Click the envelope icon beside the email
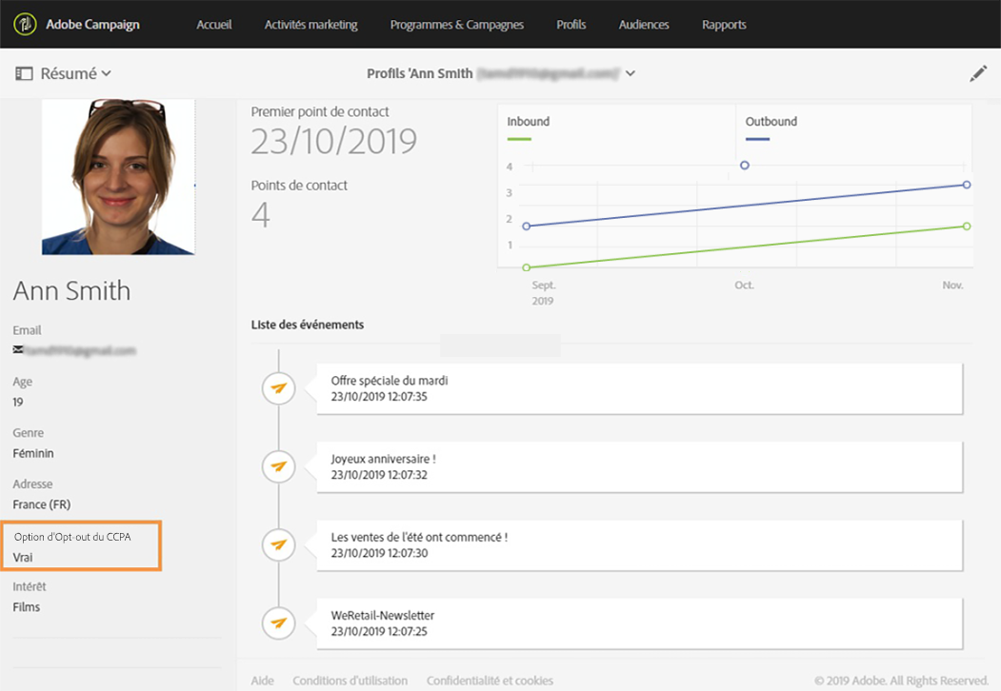Viewport: 1001px width, 691px height. [x=18, y=350]
